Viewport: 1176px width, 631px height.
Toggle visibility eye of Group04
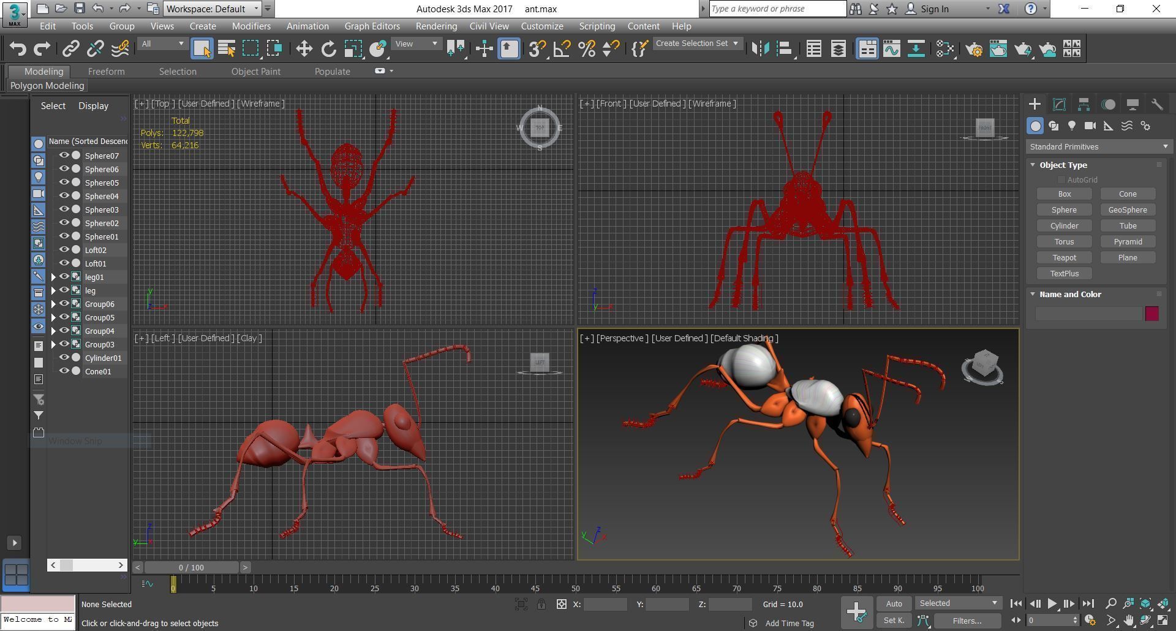[x=64, y=331]
